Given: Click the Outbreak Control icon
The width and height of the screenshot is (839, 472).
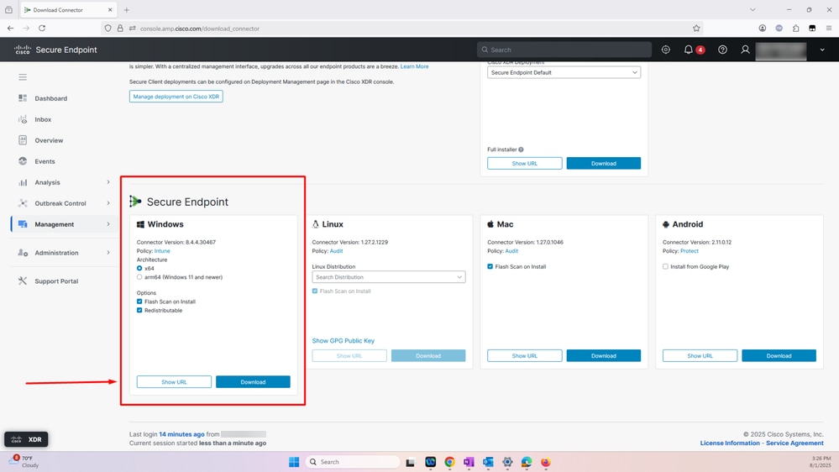Looking at the screenshot, I should click(23, 203).
